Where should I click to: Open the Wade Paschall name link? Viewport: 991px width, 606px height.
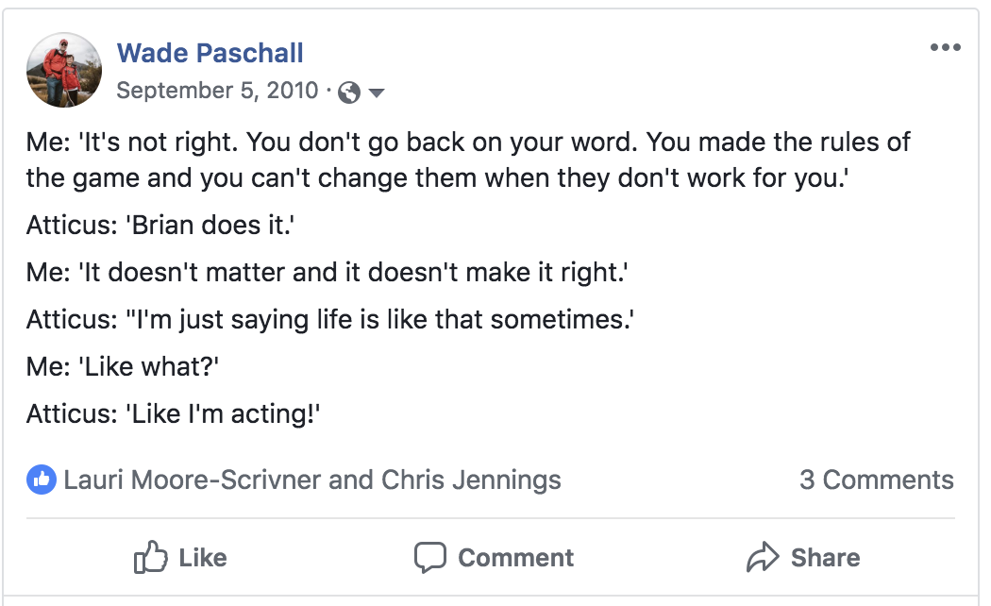pyautogui.click(x=210, y=53)
